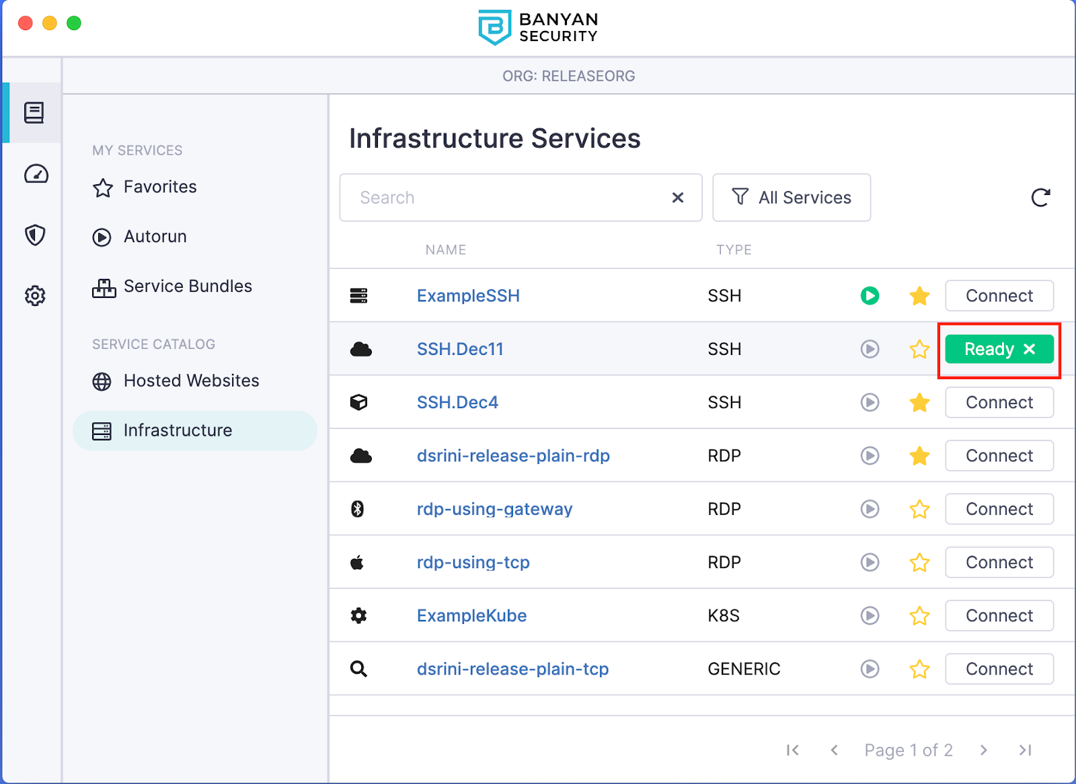
Task: Unfavorite the ExampleSSH service star
Action: tap(919, 296)
